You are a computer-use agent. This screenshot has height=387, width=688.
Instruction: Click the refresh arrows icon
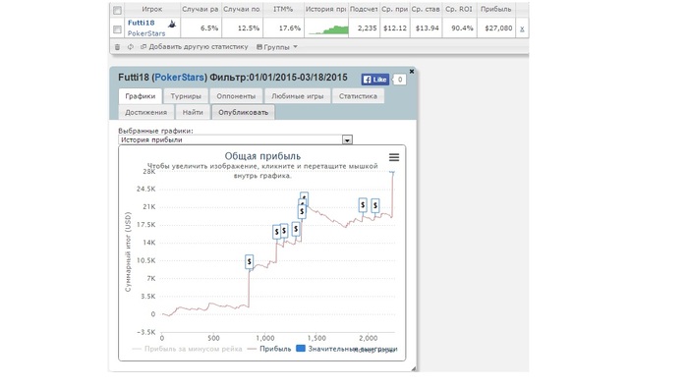pyautogui.click(x=131, y=47)
